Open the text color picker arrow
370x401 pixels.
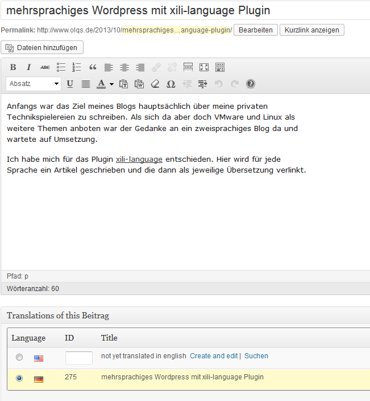[111, 84]
